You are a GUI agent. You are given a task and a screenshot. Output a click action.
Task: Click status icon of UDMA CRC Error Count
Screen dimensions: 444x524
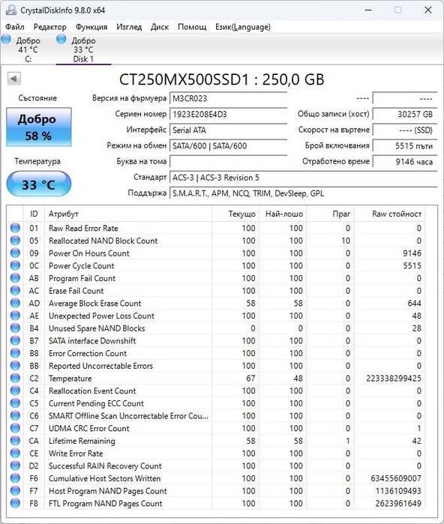[x=15, y=428]
